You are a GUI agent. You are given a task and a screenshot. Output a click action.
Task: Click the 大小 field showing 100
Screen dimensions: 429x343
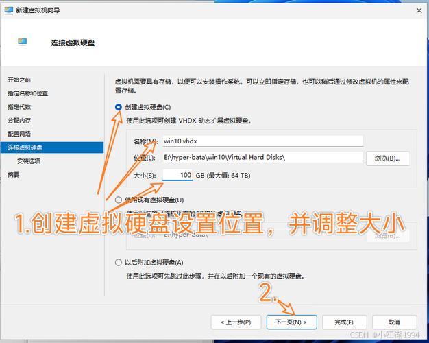(x=177, y=175)
